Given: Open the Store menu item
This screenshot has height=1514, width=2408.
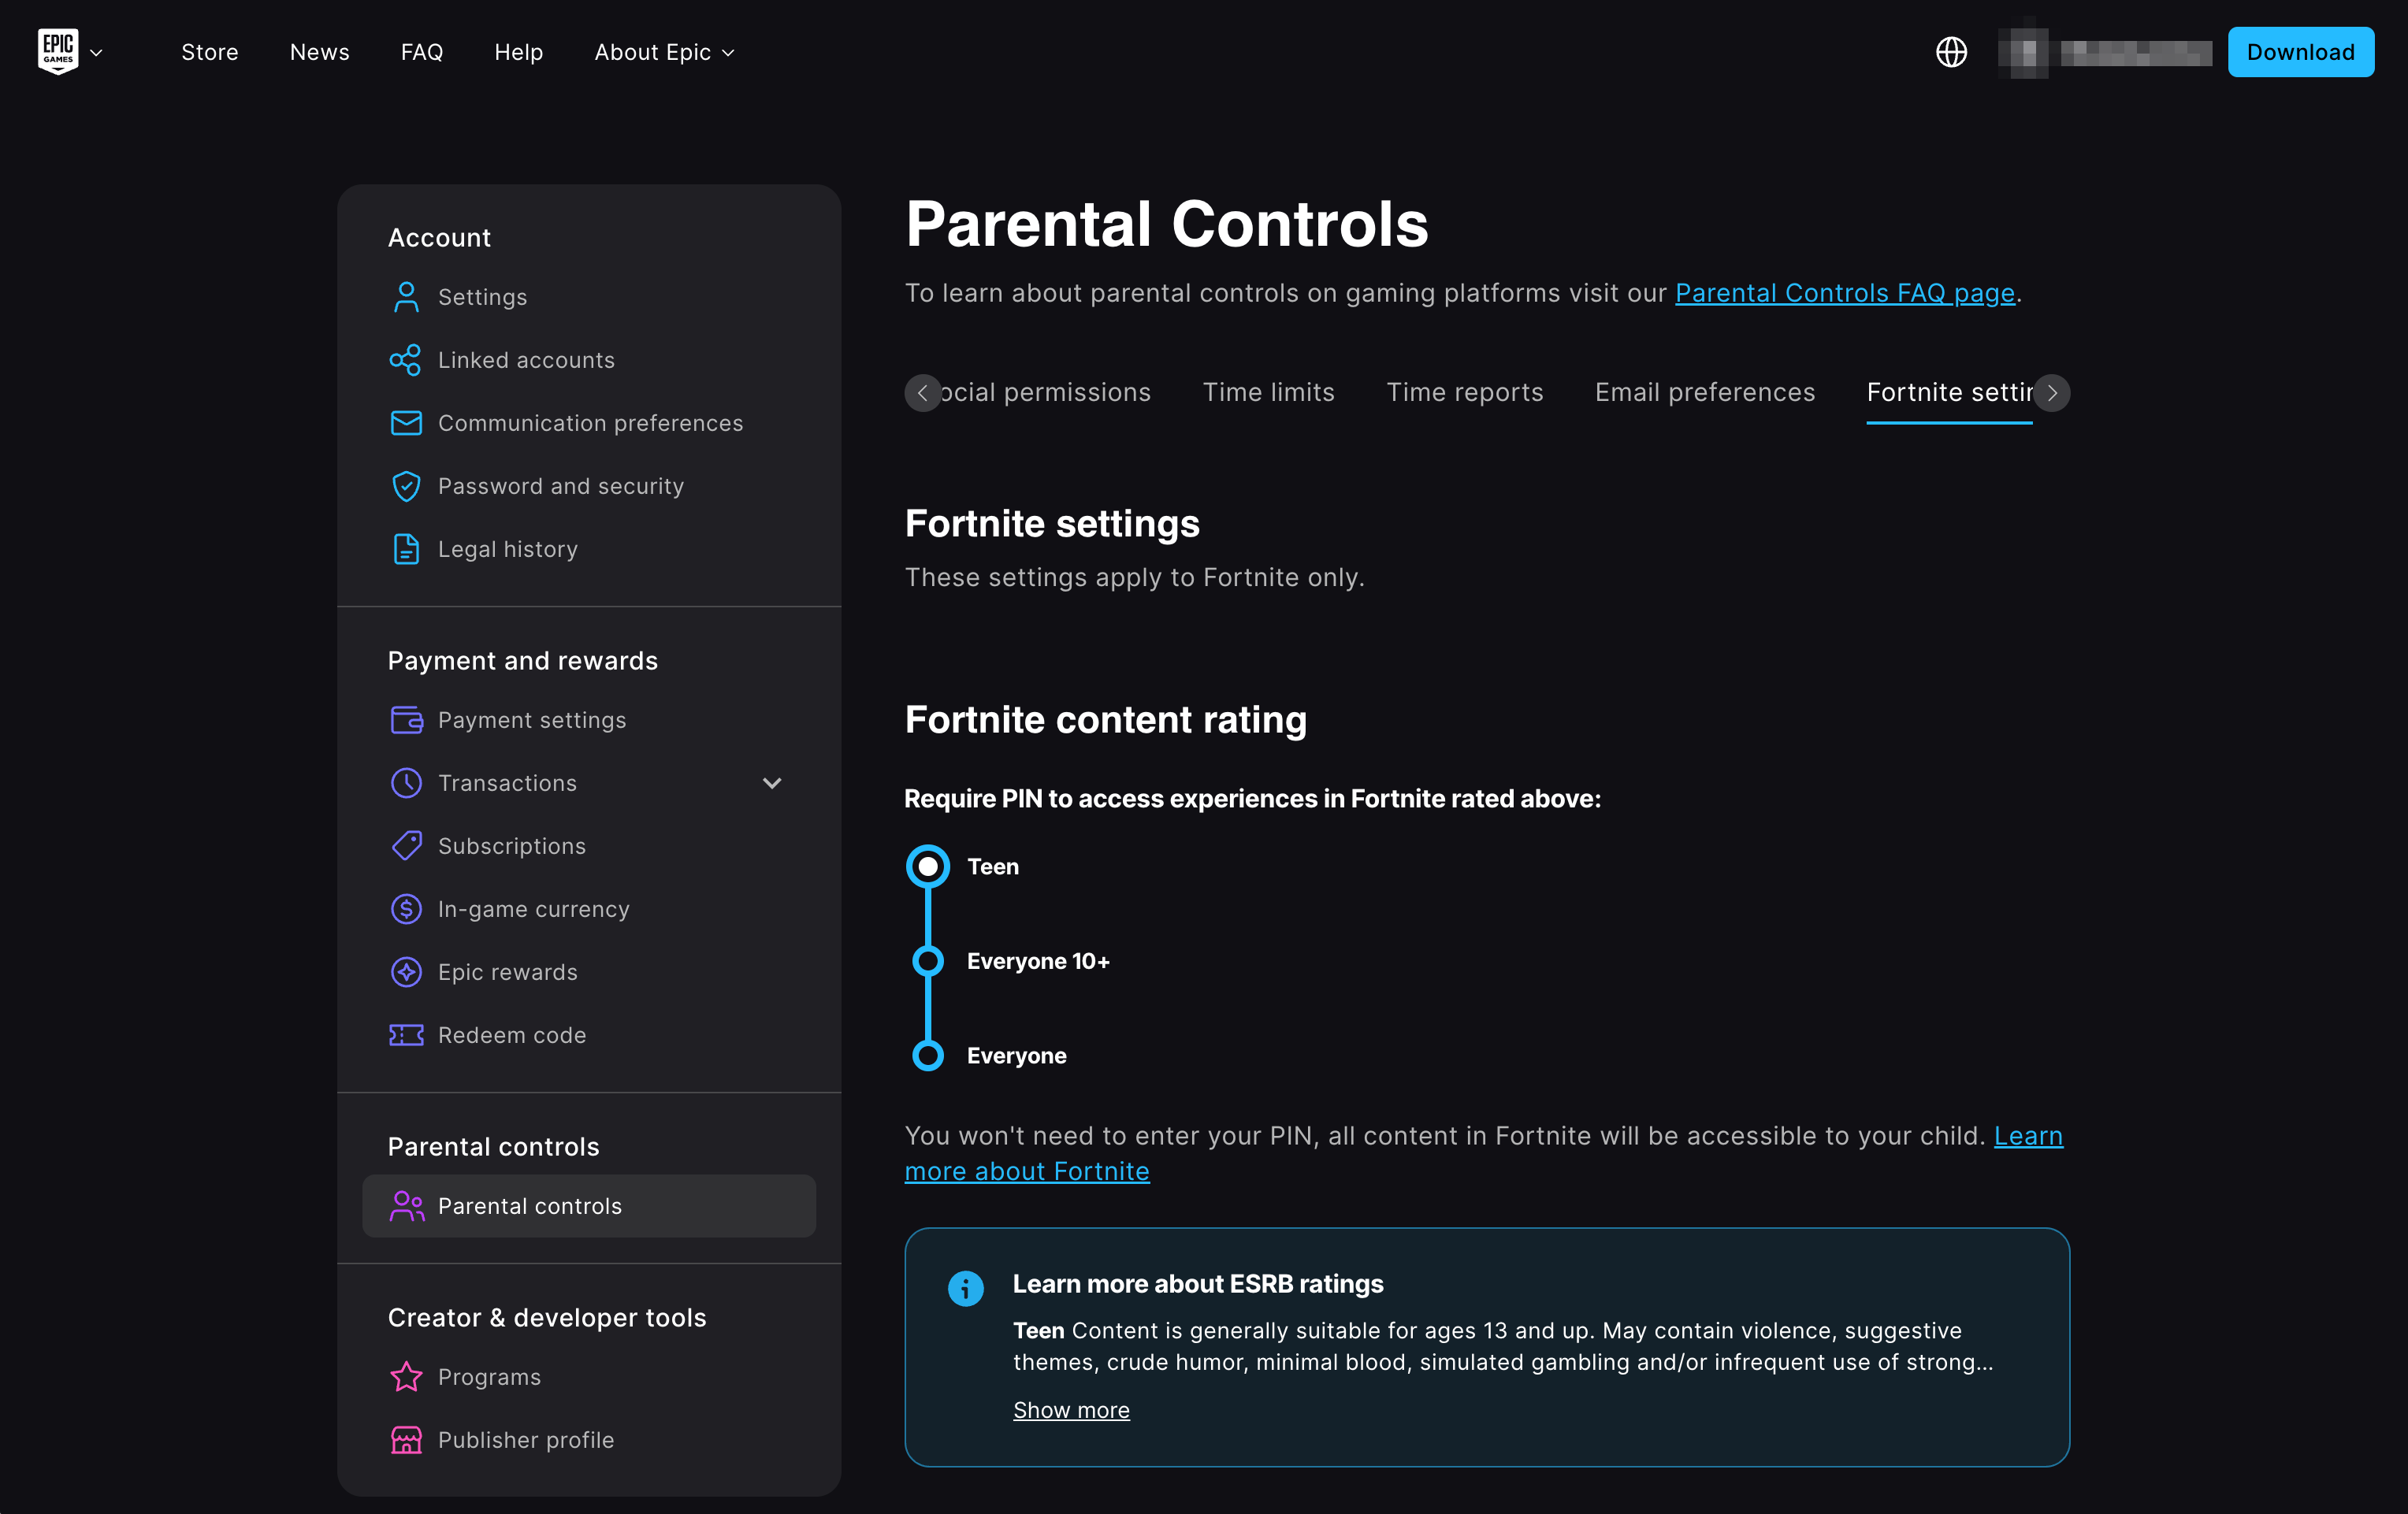Looking at the screenshot, I should [210, 52].
